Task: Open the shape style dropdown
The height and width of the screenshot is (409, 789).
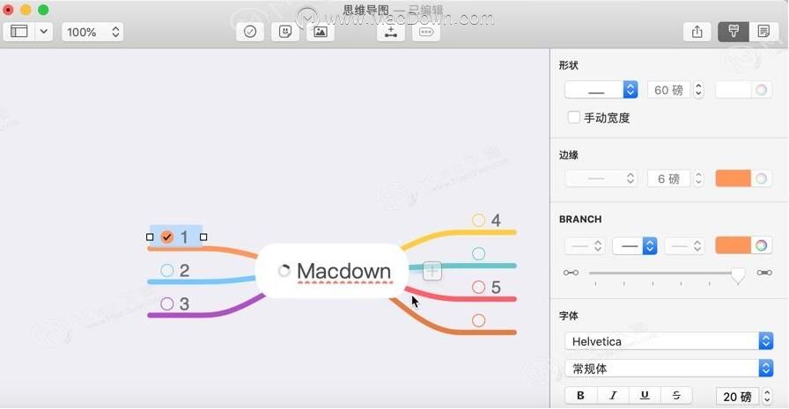Action: coord(601,90)
